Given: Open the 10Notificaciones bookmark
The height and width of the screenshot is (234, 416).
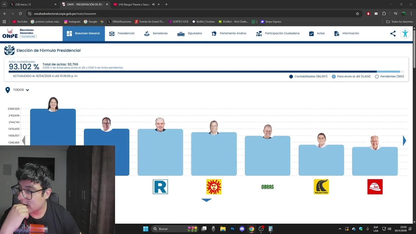Looking at the screenshot, I should 119,22.
